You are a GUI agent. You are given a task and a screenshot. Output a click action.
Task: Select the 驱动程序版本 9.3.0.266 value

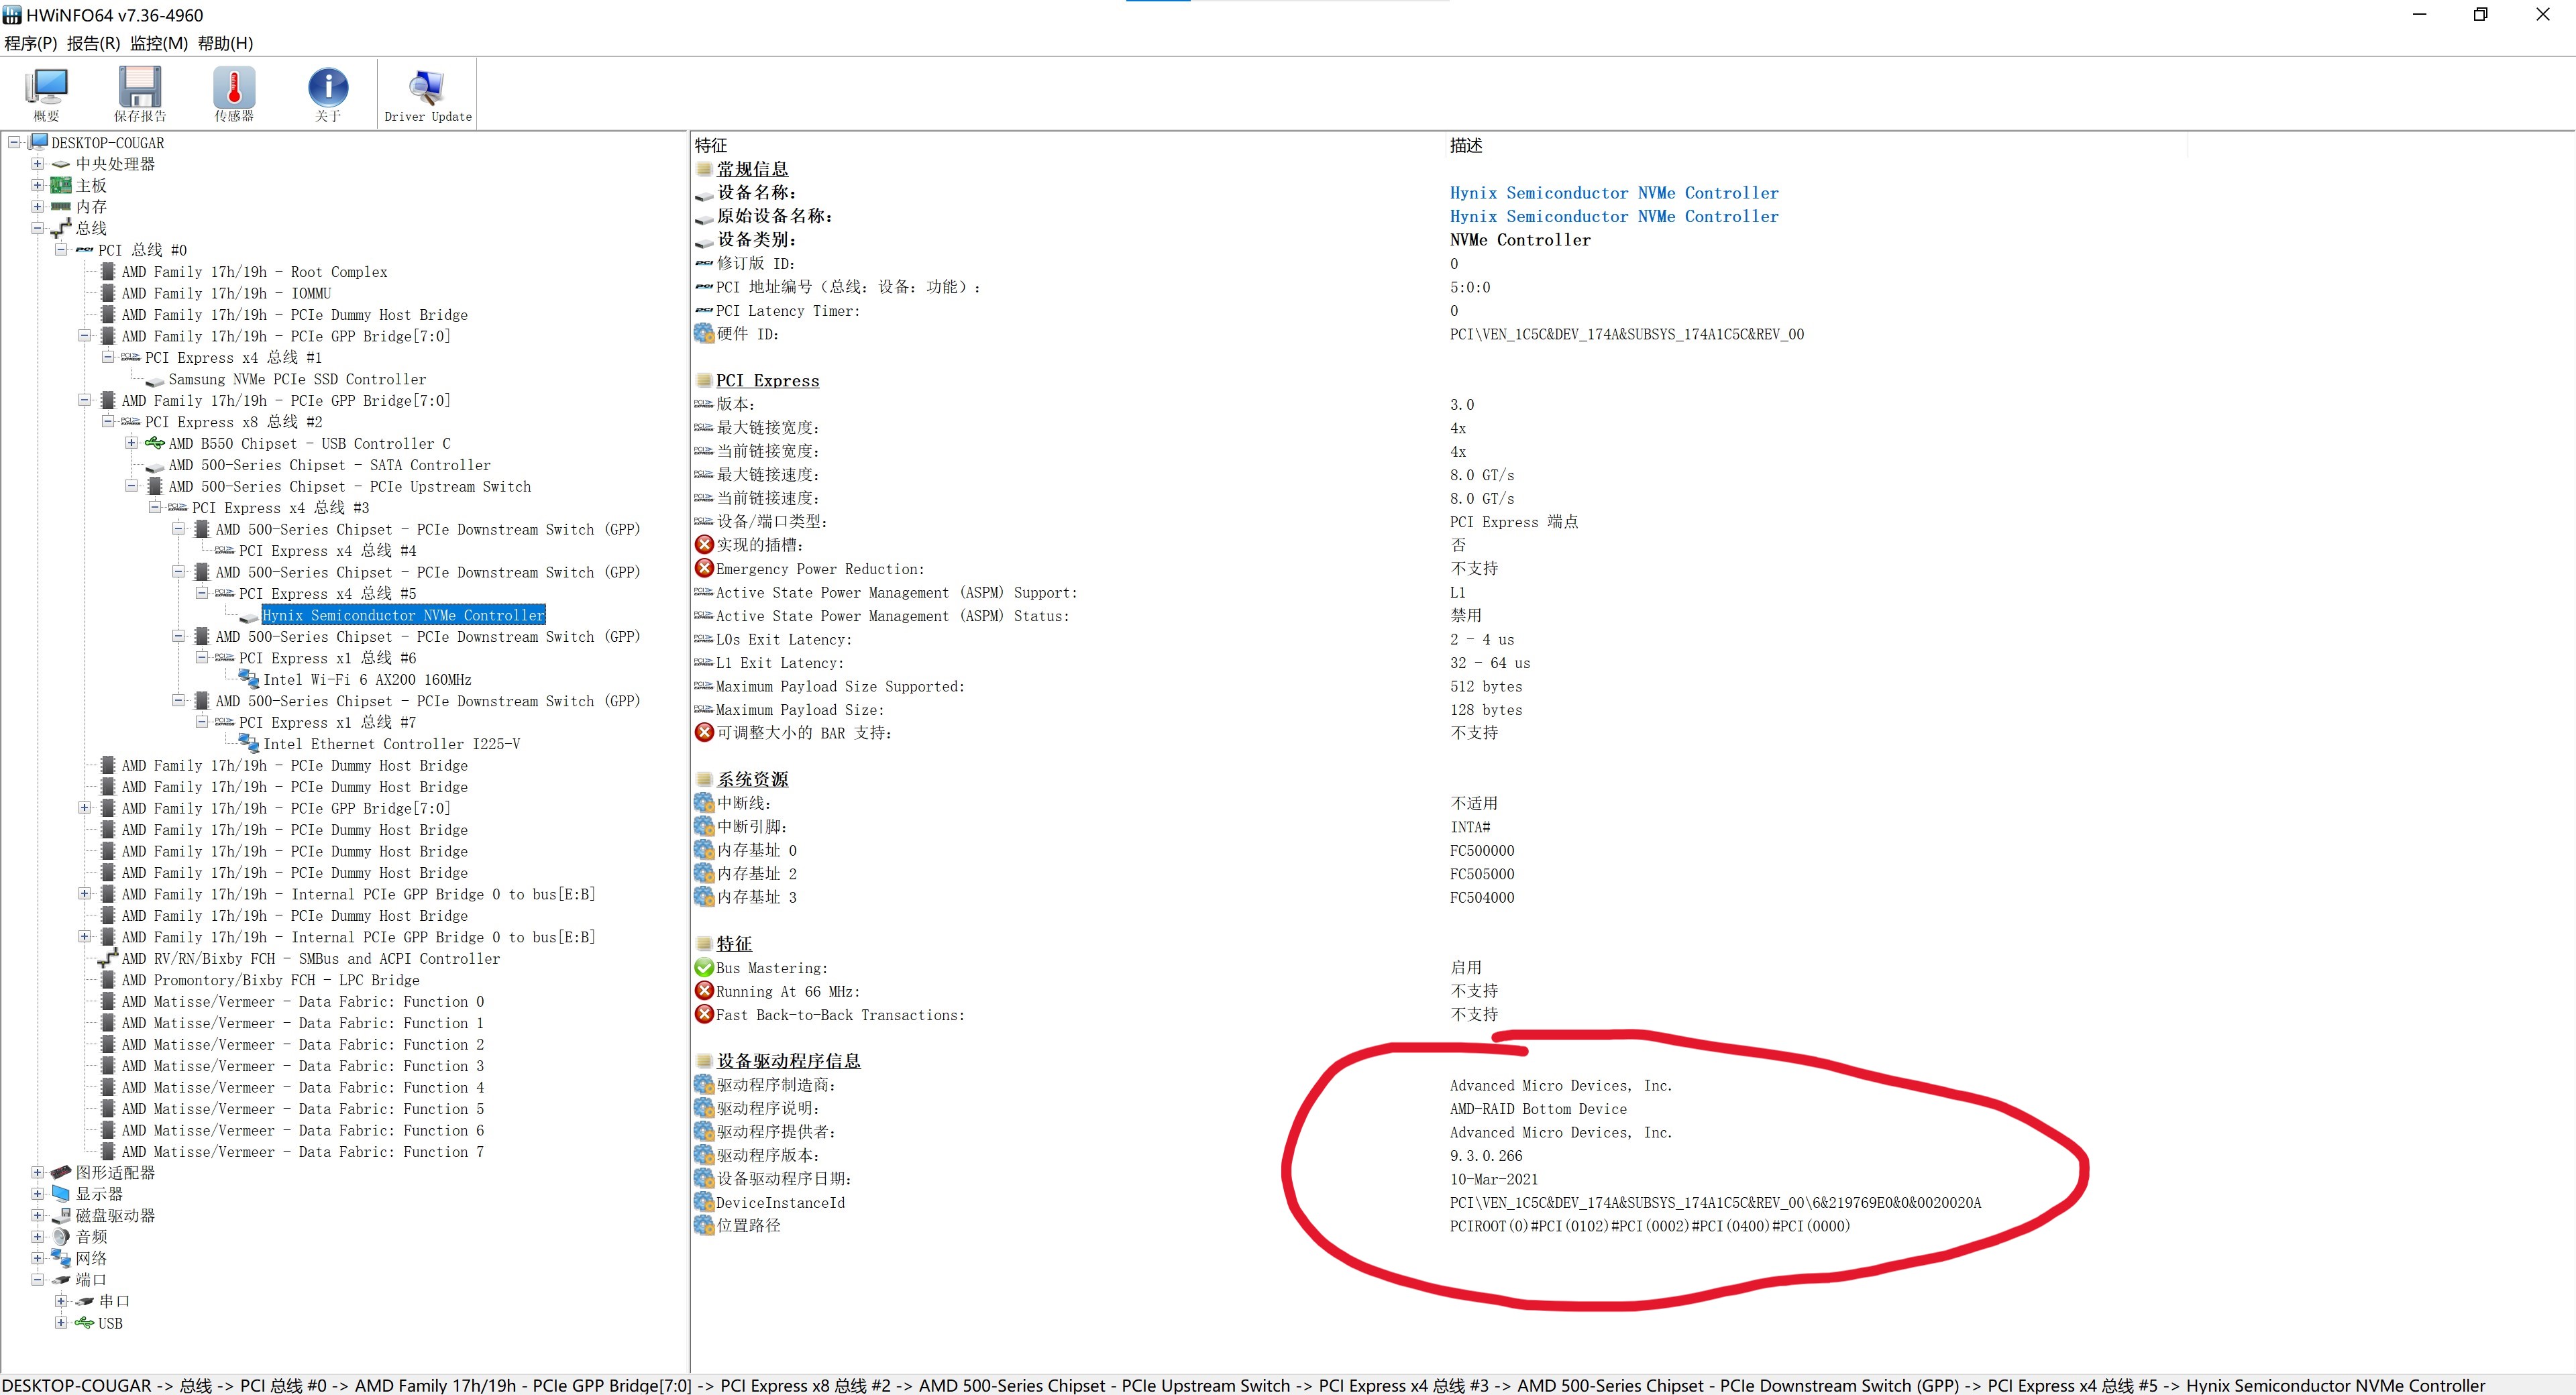pyautogui.click(x=1486, y=1156)
